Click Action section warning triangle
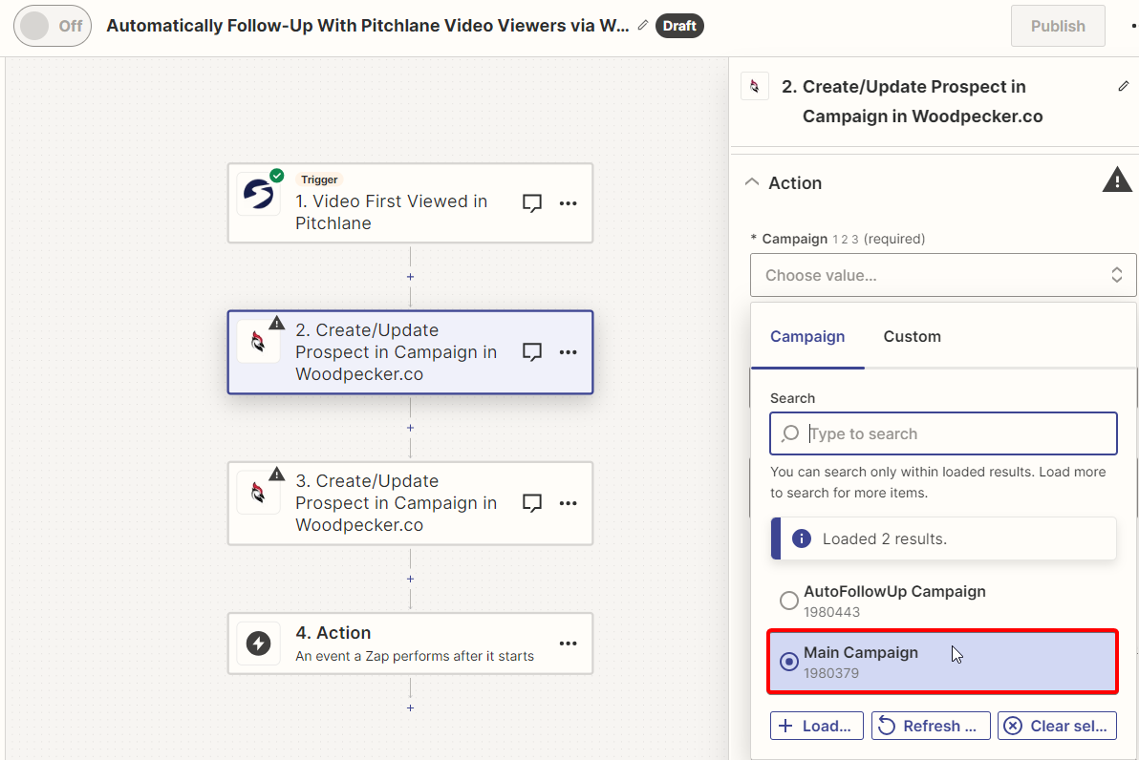The height and width of the screenshot is (760, 1139). coord(1116,180)
